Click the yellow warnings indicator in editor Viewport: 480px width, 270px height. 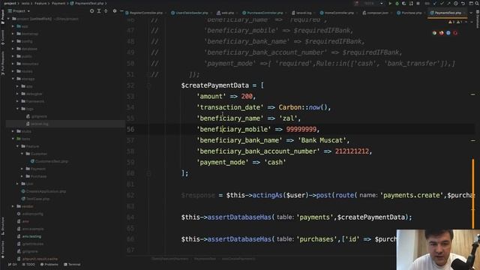point(451,22)
